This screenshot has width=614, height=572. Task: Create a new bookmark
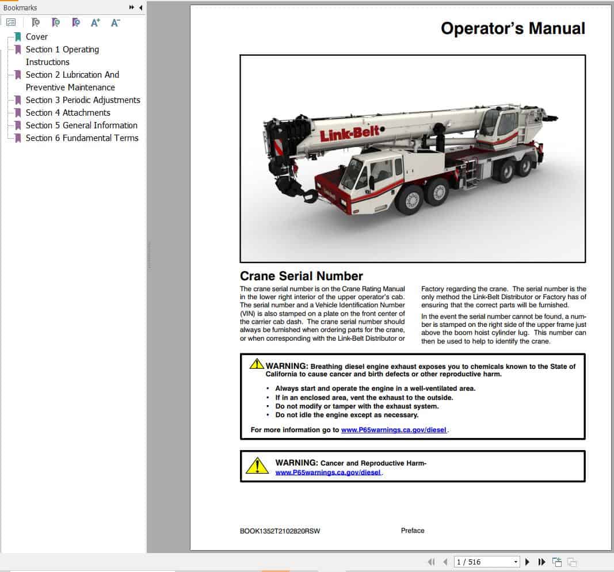[x=56, y=22]
